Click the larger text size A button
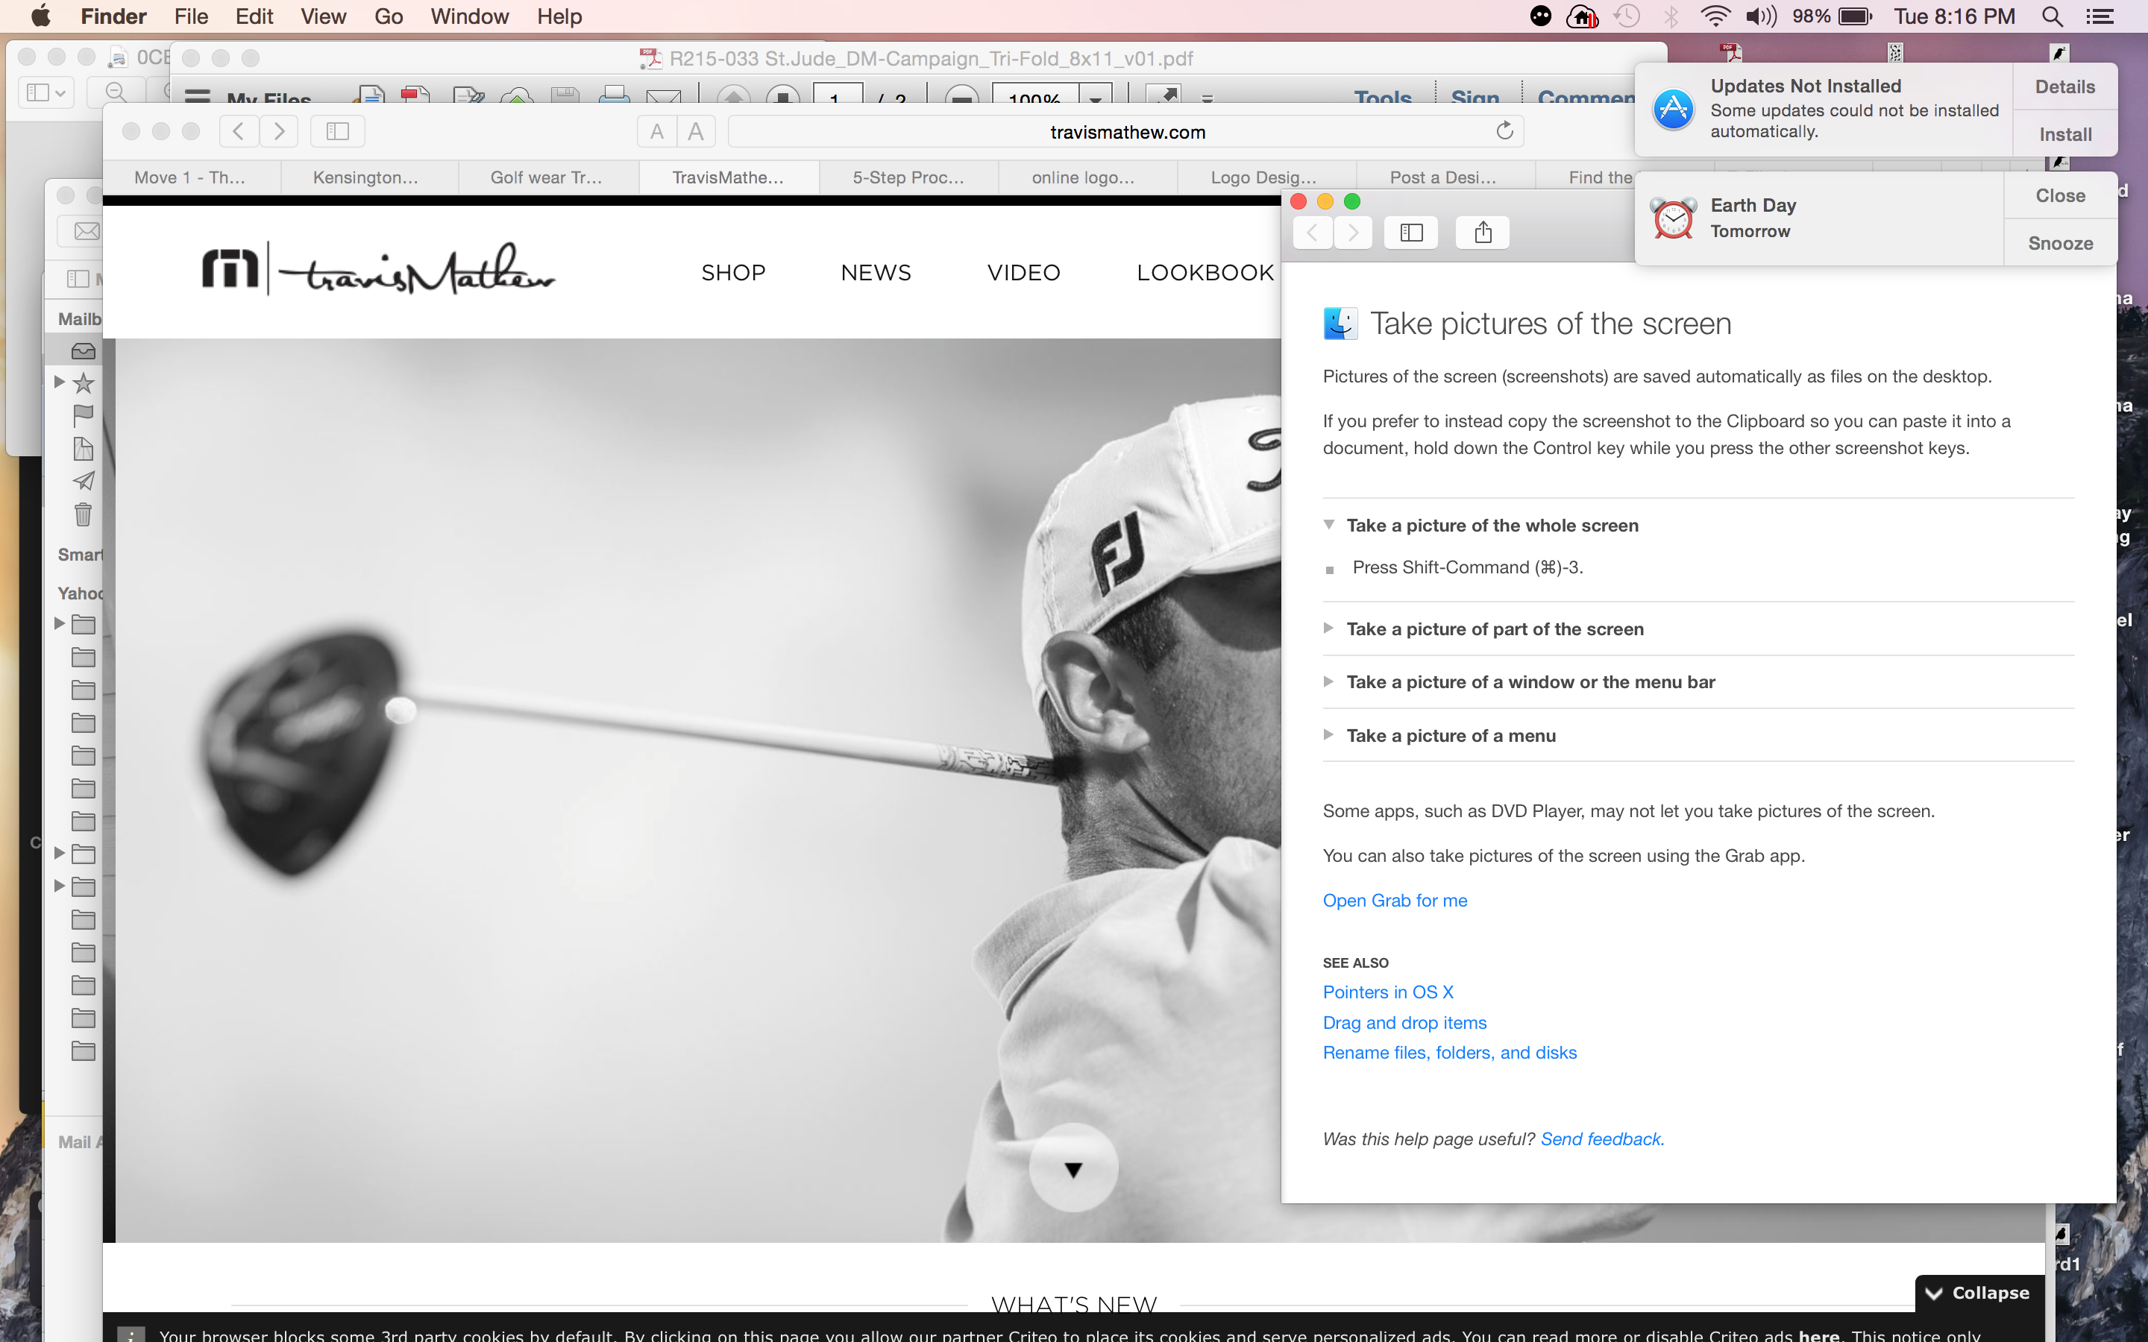 [696, 131]
